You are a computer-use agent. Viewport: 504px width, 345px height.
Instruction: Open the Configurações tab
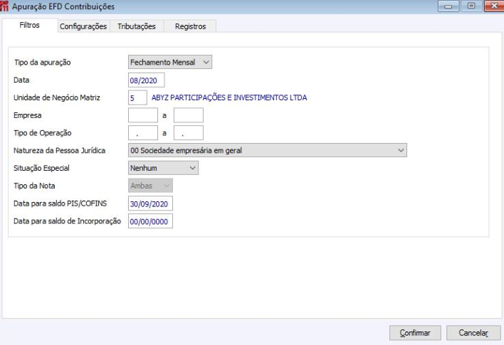pos(83,26)
